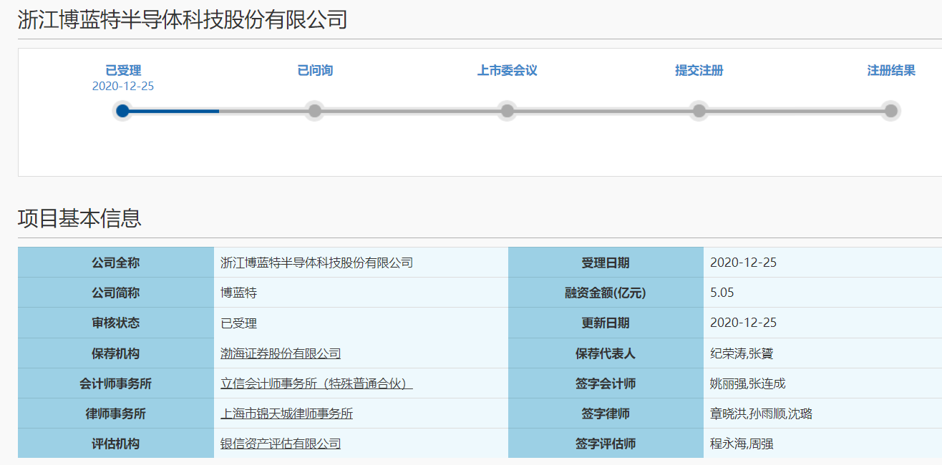Viewport: 942px width, 465px height.
Task: Open the 上海市锦天城律师事务所 law firm link
Action: pyautogui.click(x=286, y=413)
